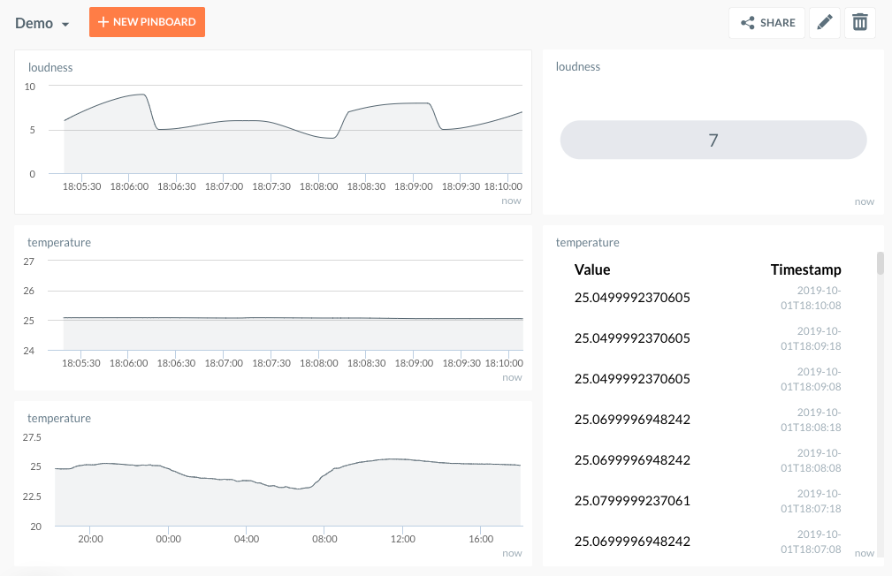Image resolution: width=892 pixels, height=576 pixels.
Task: Click the temperature table widget title
Action: click(x=587, y=242)
